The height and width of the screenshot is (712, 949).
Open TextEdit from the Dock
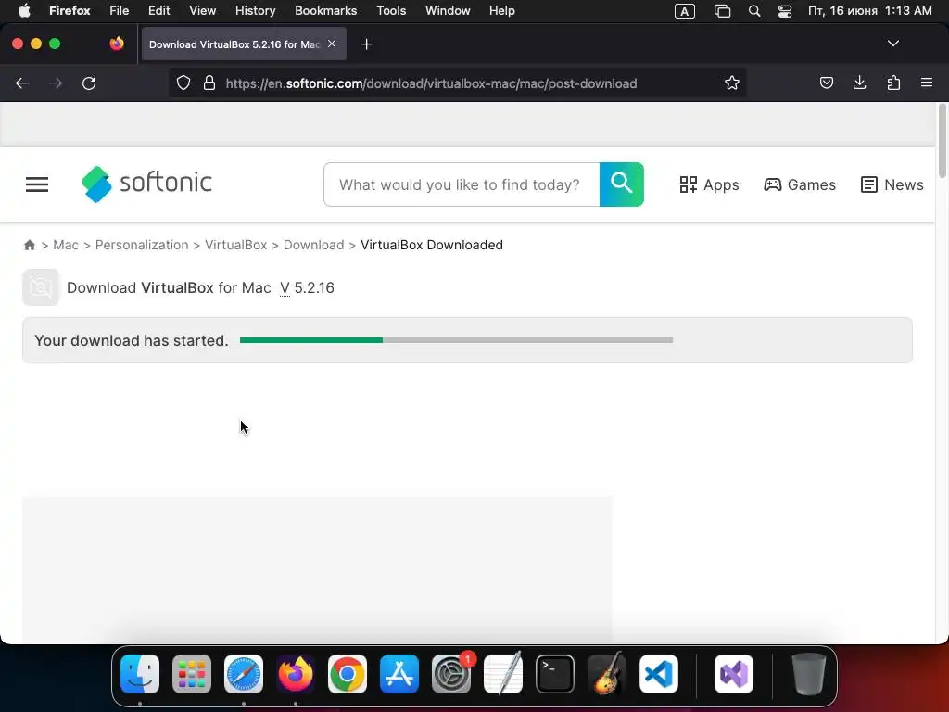click(x=503, y=674)
